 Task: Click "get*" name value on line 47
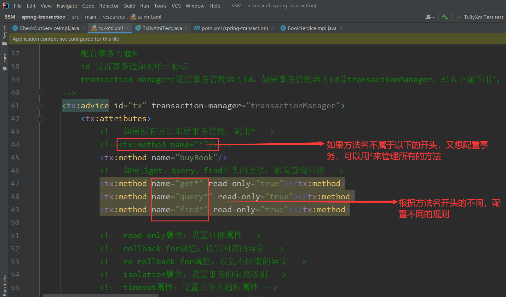click(x=189, y=184)
